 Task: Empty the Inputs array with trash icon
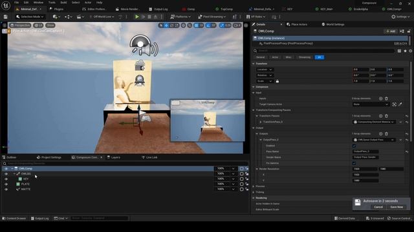[386, 99]
